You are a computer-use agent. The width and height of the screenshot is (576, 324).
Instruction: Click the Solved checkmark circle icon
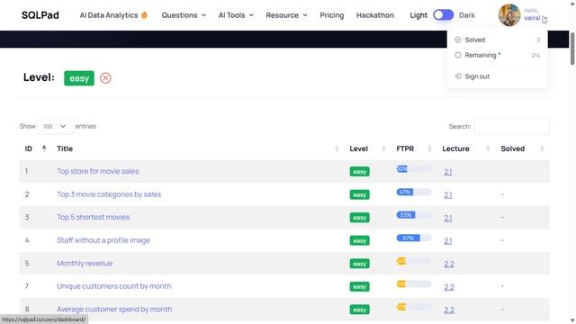[458, 40]
